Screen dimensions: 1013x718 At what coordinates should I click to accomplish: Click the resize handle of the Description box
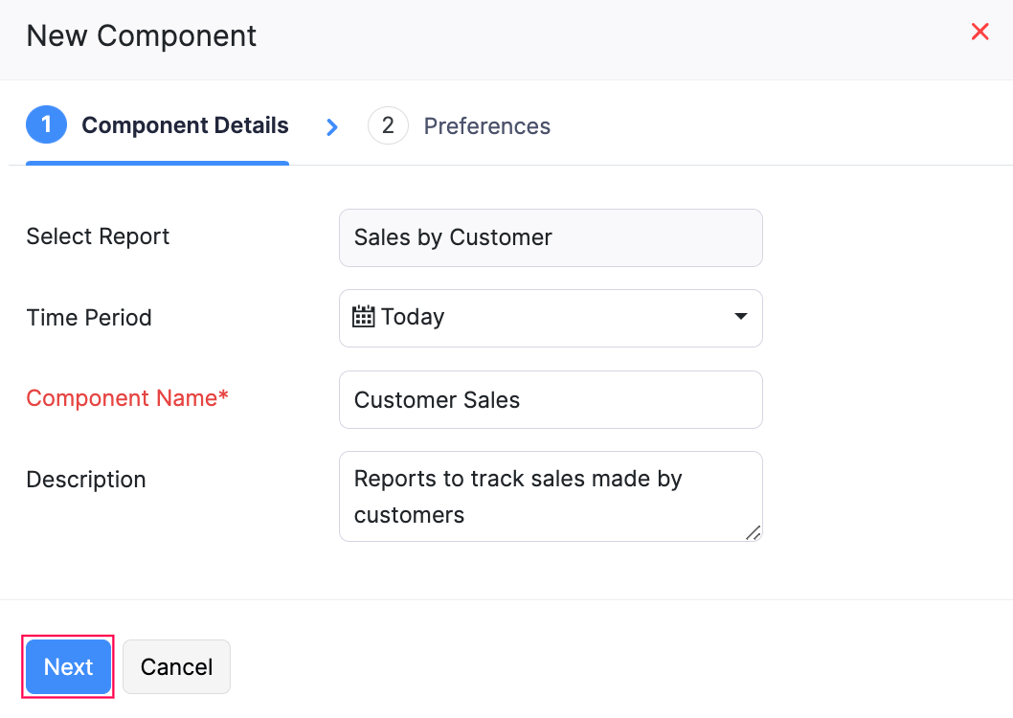point(753,532)
